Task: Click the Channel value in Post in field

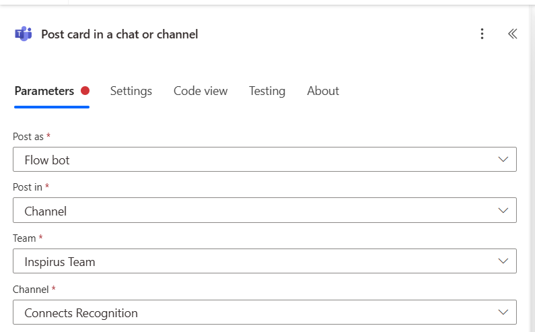Action: click(x=45, y=211)
